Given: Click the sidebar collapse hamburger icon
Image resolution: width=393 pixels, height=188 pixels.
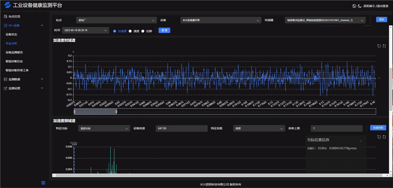Looking at the screenshot, I should point(43,183).
